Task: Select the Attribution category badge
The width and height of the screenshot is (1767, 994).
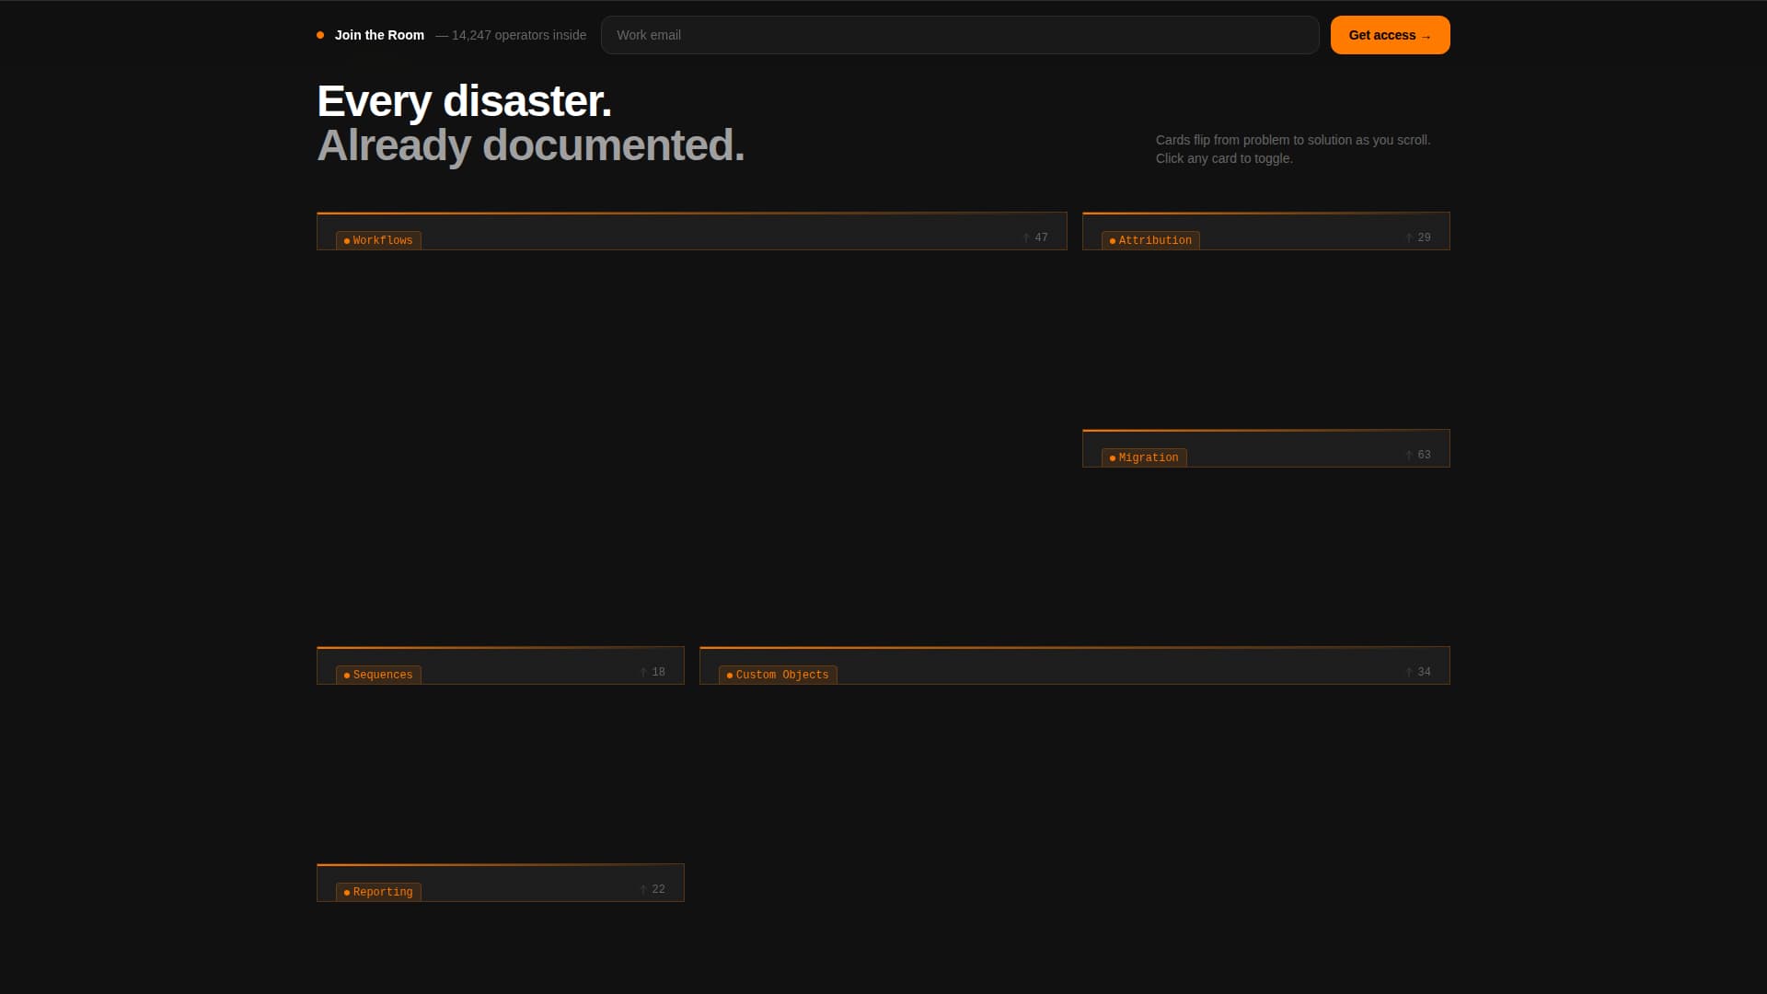Action: point(1150,240)
